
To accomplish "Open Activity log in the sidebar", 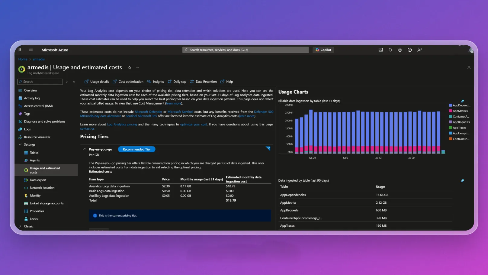I will [32, 98].
